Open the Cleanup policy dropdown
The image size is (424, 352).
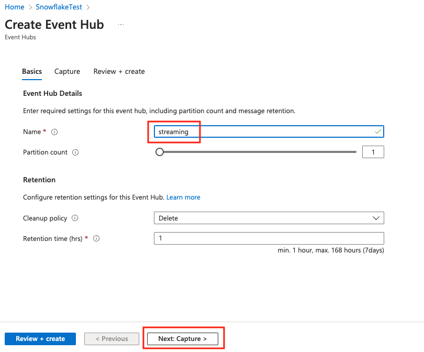click(x=269, y=218)
